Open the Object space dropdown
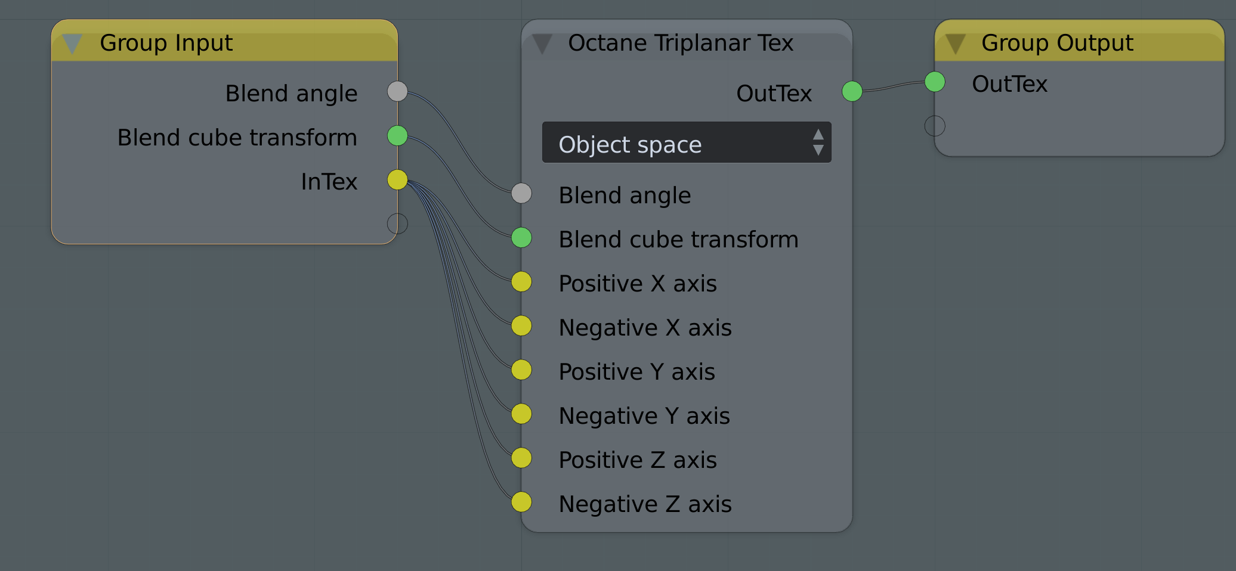Screen dimensions: 1236x571 [x=686, y=142]
